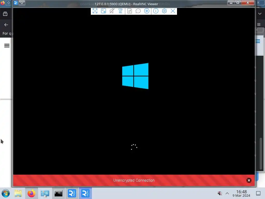265x199 pixels.
Task: Expand the hidden system tray icons
Action: tap(227, 193)
